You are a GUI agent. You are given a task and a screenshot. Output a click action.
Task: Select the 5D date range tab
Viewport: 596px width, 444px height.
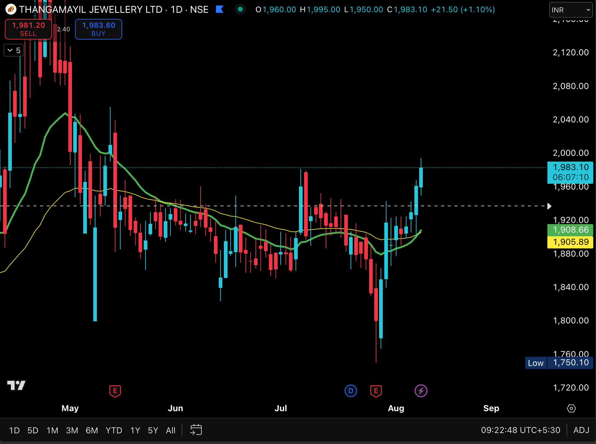point(33,430)
